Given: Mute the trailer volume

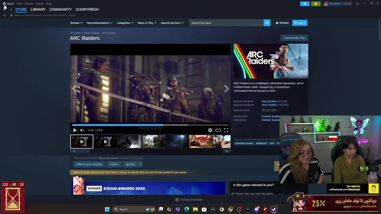Looking at the screenshot, I should (x=82, y=130).
